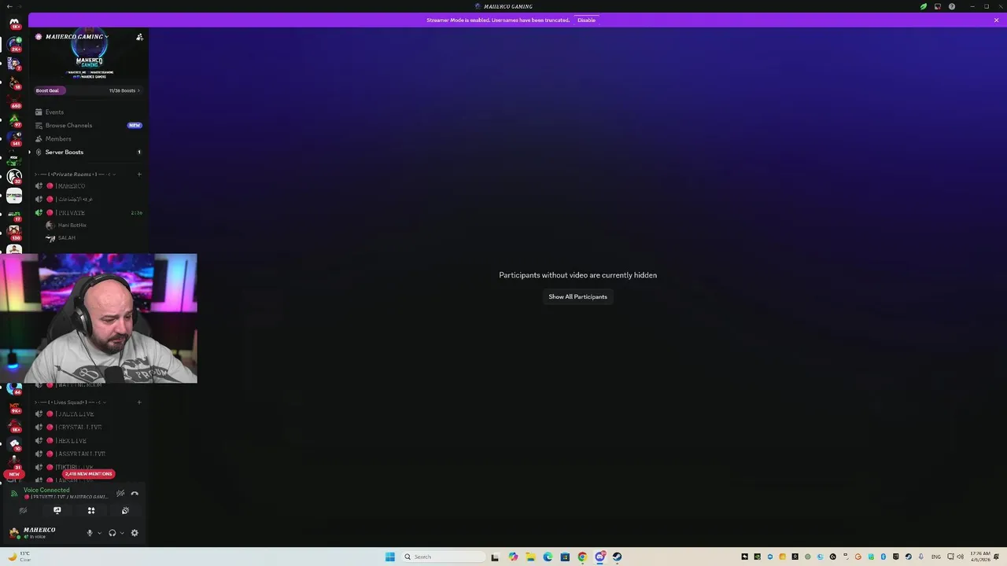The height and width of the screenshot is (566, 1007).
Task: Open the soundboard
Action: [x=125, y=510]
